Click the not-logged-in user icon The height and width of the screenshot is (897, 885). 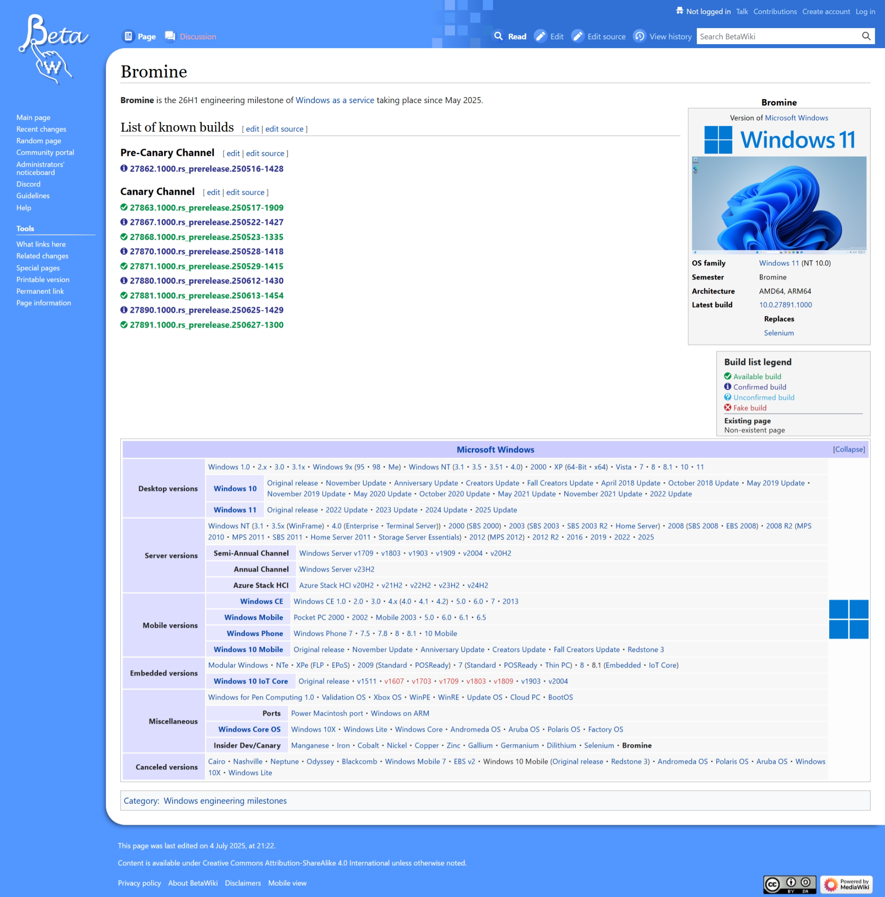pos(679,11)
